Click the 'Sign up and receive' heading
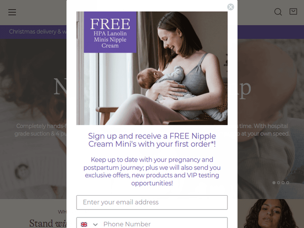 click(x=152, y=140)
